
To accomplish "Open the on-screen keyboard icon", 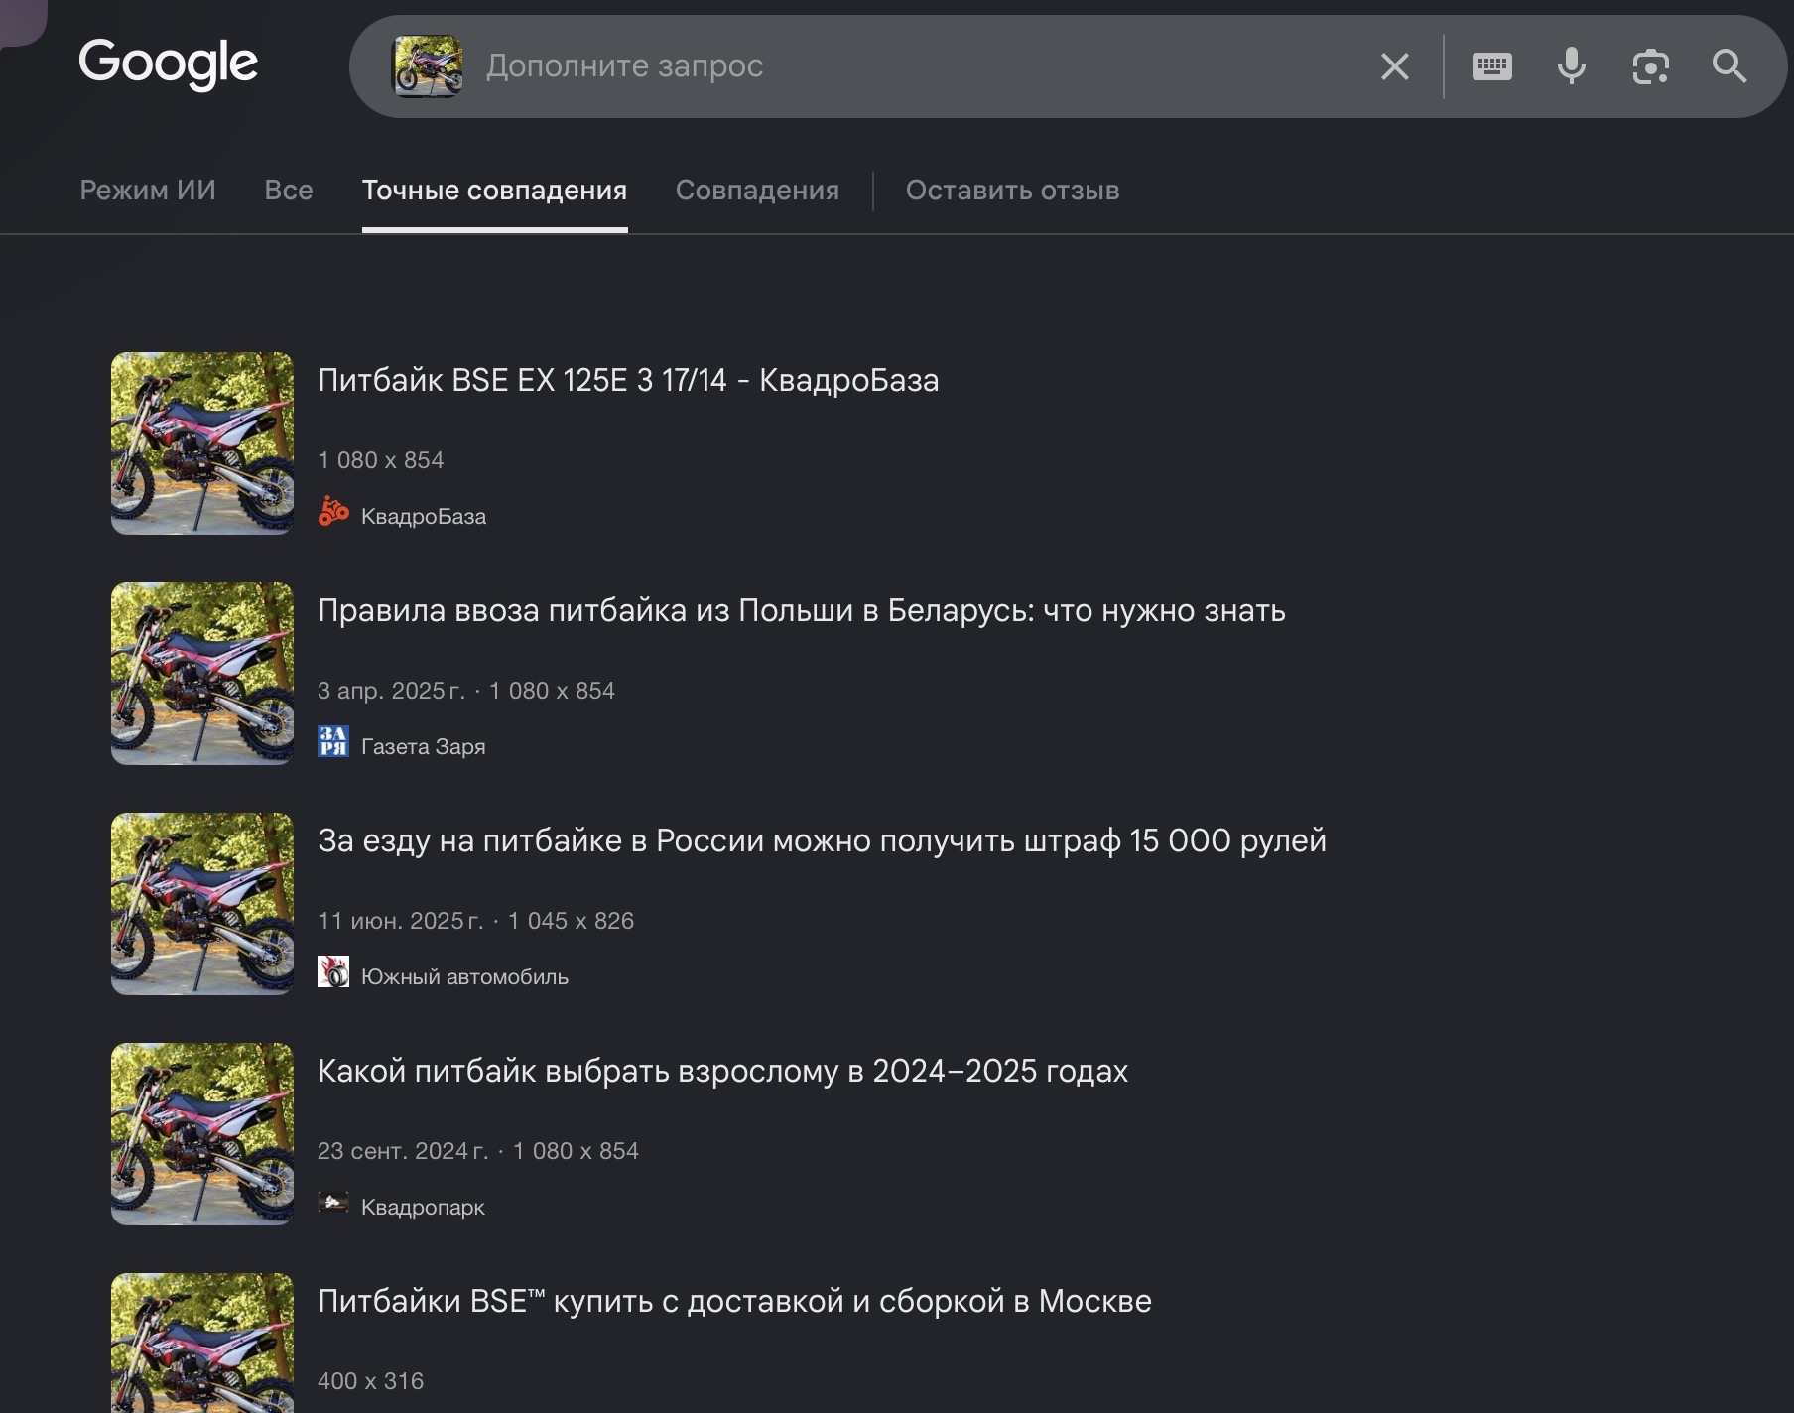I will pyautogui.click(x=1491, y=66).
